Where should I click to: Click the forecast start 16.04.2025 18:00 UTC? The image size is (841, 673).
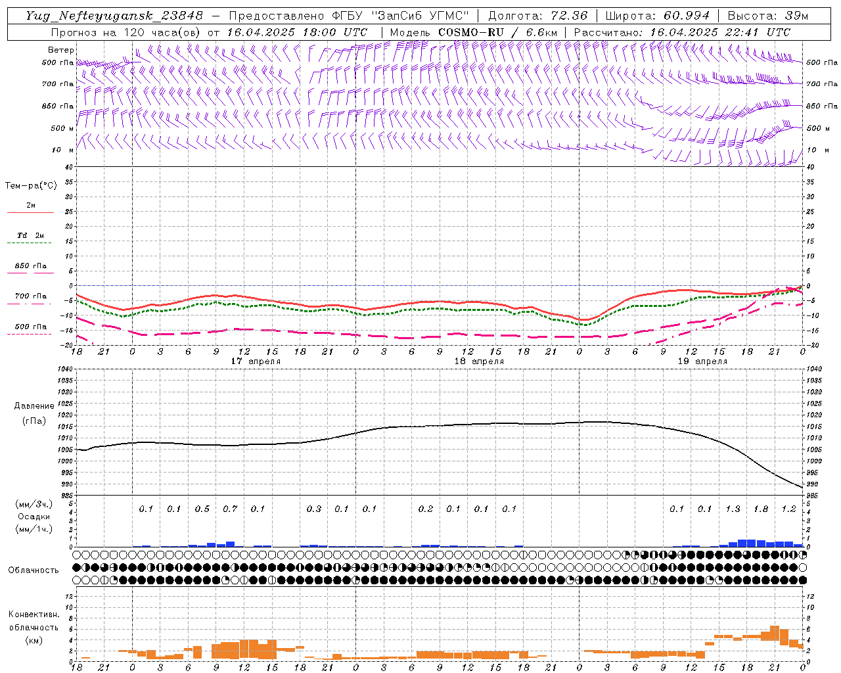pos(297,32)
